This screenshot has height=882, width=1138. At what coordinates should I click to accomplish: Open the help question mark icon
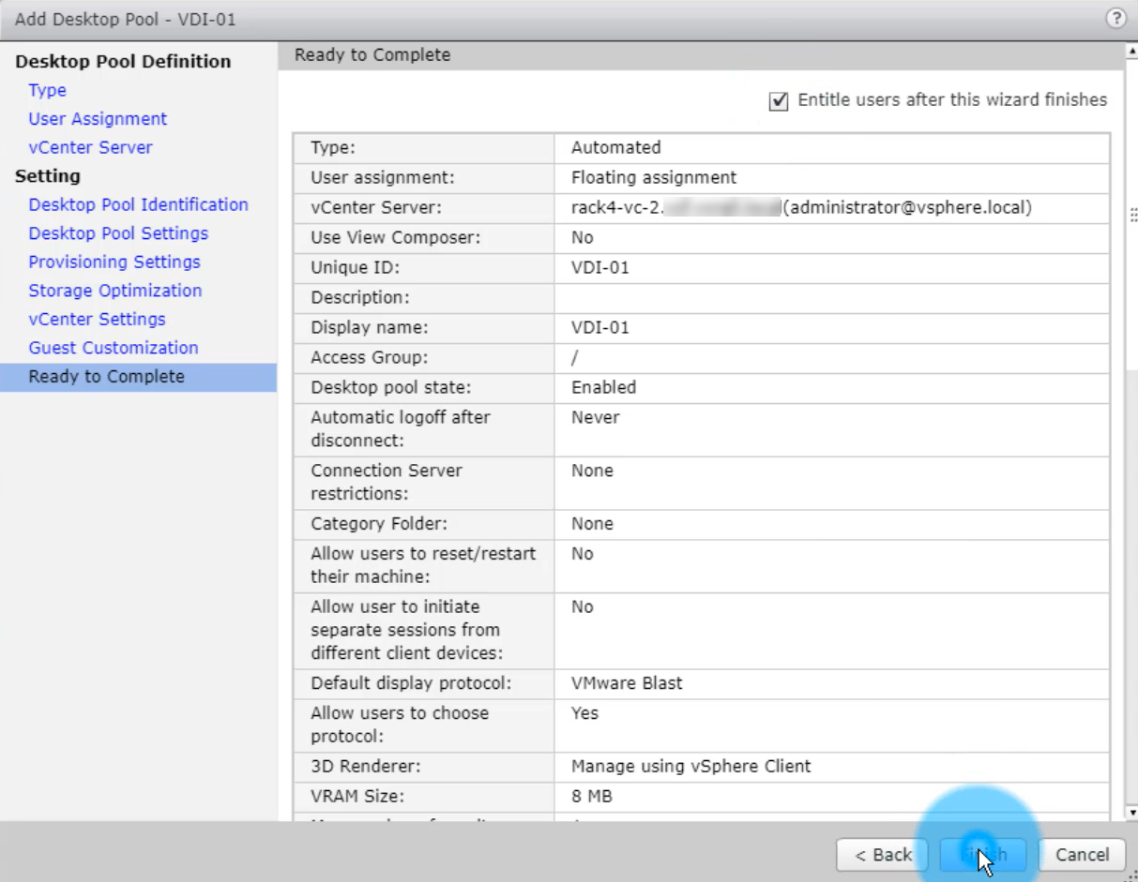coord(1115,19)
